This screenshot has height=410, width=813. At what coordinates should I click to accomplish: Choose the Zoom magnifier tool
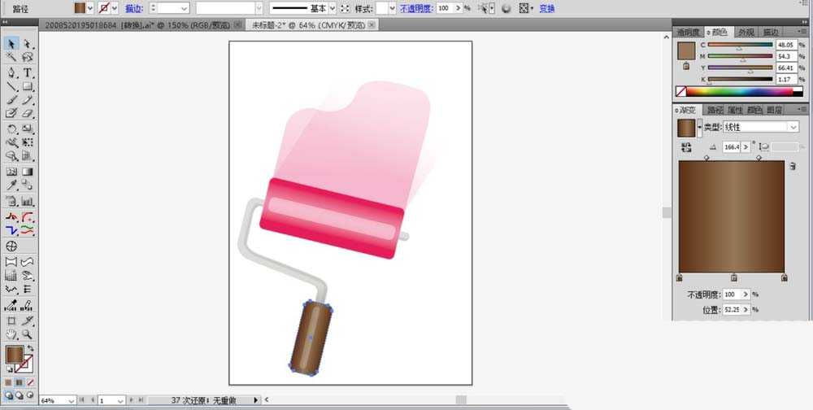[x=28, y=334]
